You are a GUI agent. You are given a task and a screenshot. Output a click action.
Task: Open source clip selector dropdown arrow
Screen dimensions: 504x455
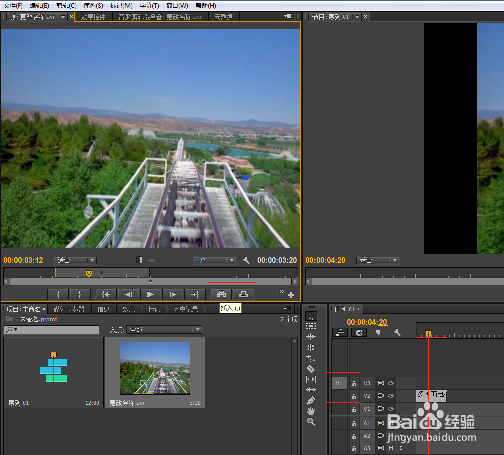(x=63, y=17)
